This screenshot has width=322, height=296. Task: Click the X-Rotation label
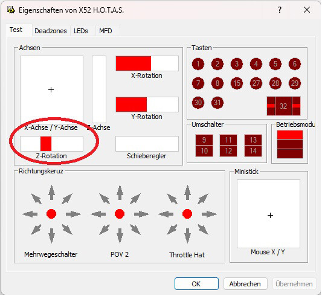coord(147,76)
